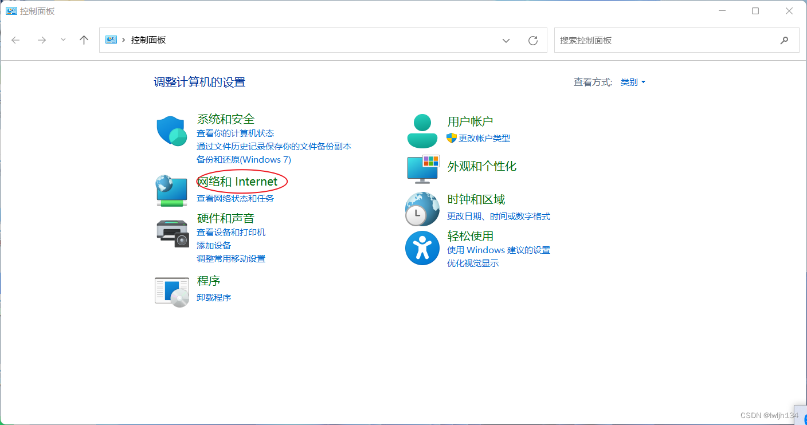Open 用户帐户 category
807x425 pixels.
tap(471, 121)
